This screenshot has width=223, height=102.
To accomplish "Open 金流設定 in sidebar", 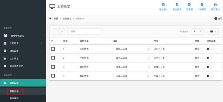I will pyautogui.click(x=23, y=59).
